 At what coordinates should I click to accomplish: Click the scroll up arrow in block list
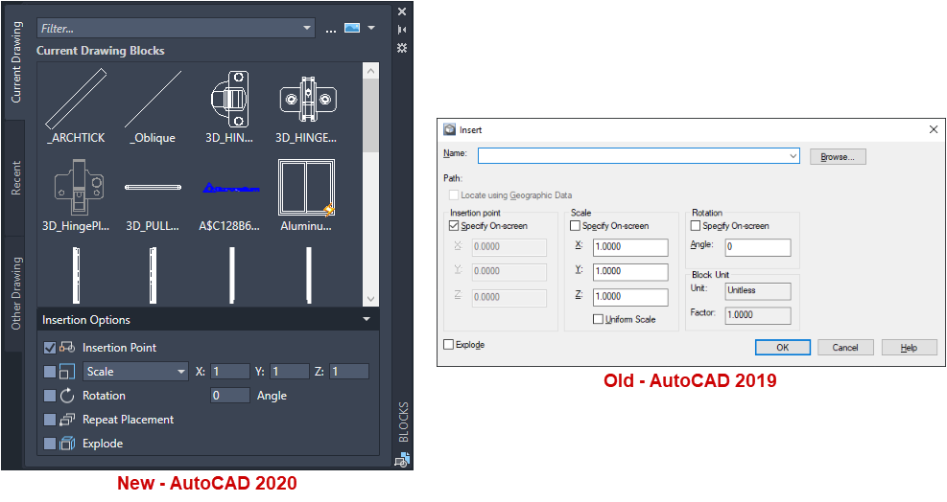coord(370,71)
